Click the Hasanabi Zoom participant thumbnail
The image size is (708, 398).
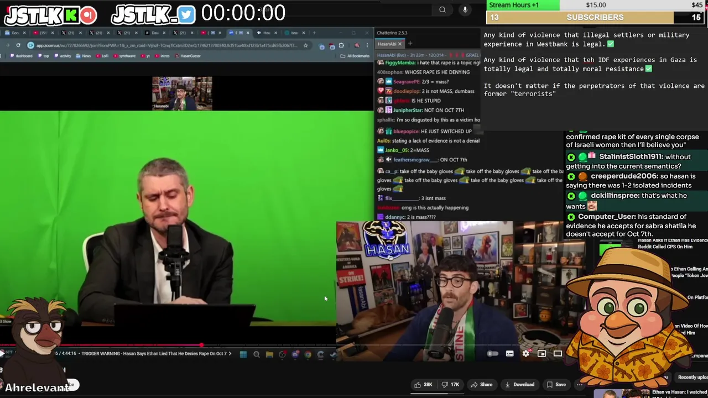coord(182,93)
